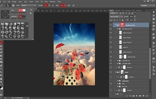Open the Essentials workspace dropdown
Screen dimensions: 156x99
click(147, 5)
